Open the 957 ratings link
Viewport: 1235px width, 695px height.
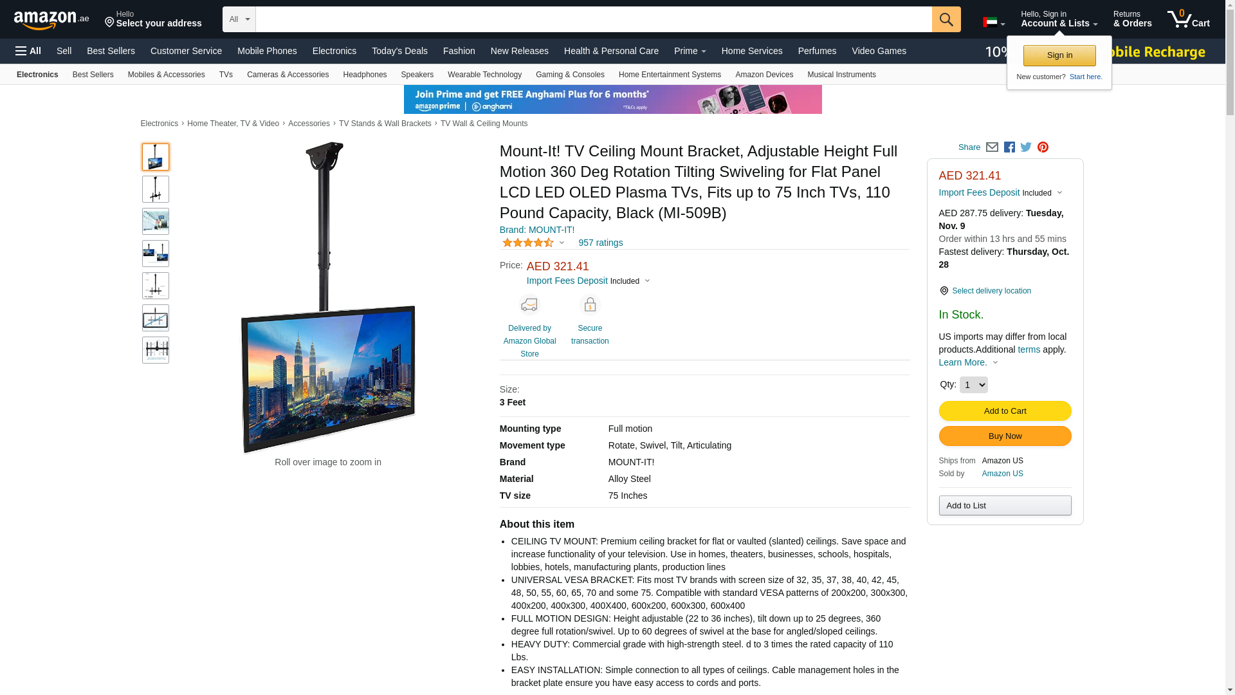600,243
